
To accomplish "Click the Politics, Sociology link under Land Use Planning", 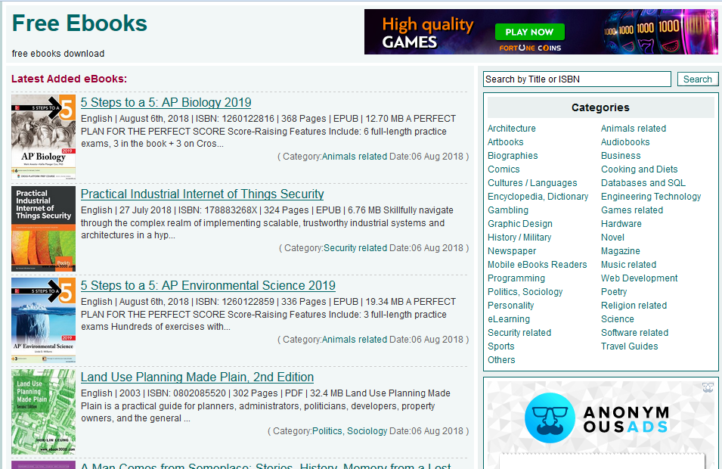I will (349, 430).
